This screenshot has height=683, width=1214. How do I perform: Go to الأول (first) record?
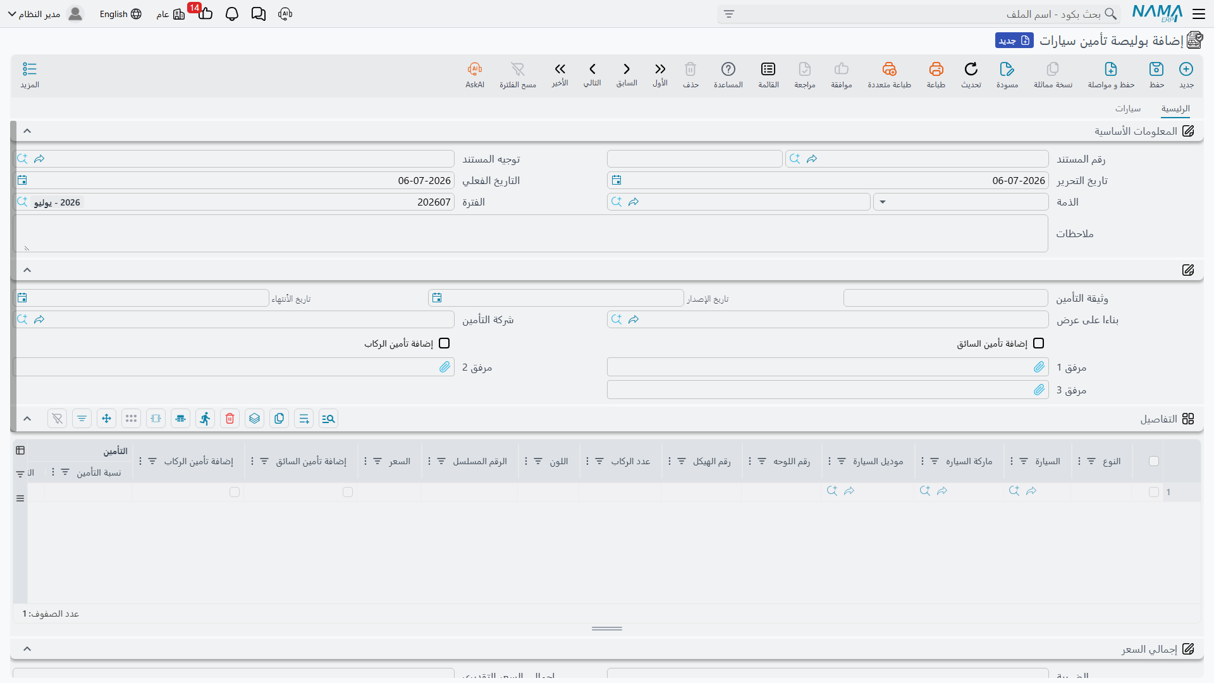click(660, 74)
